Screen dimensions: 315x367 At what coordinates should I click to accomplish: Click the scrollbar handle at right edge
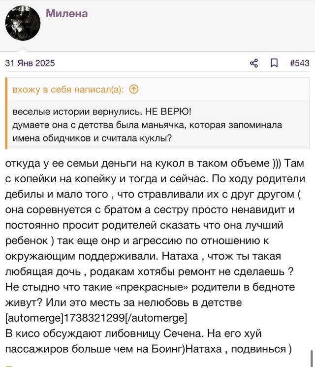tap(312, 359)
